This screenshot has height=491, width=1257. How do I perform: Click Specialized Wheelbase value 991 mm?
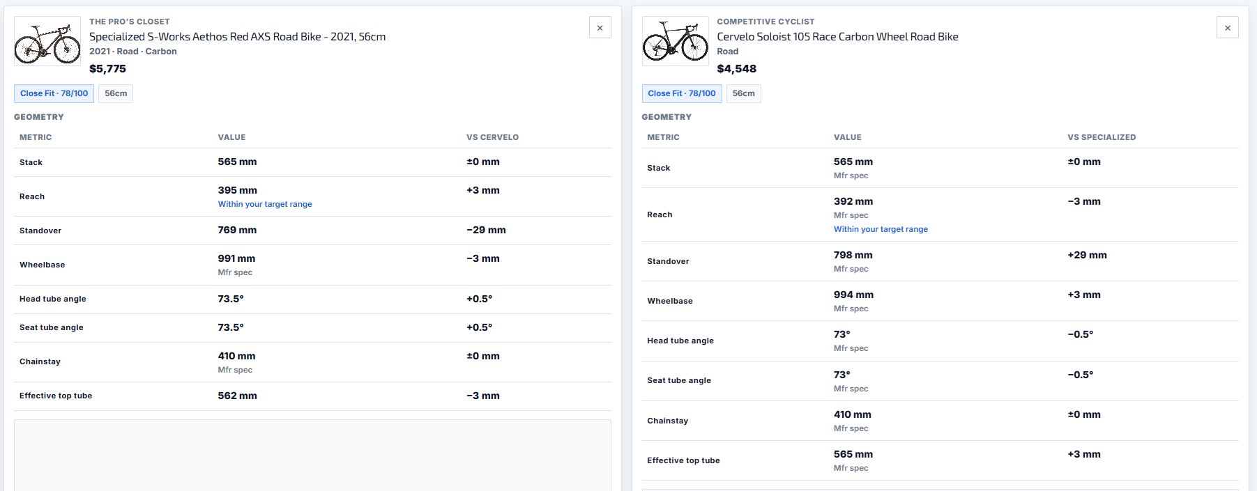(236, 258)
